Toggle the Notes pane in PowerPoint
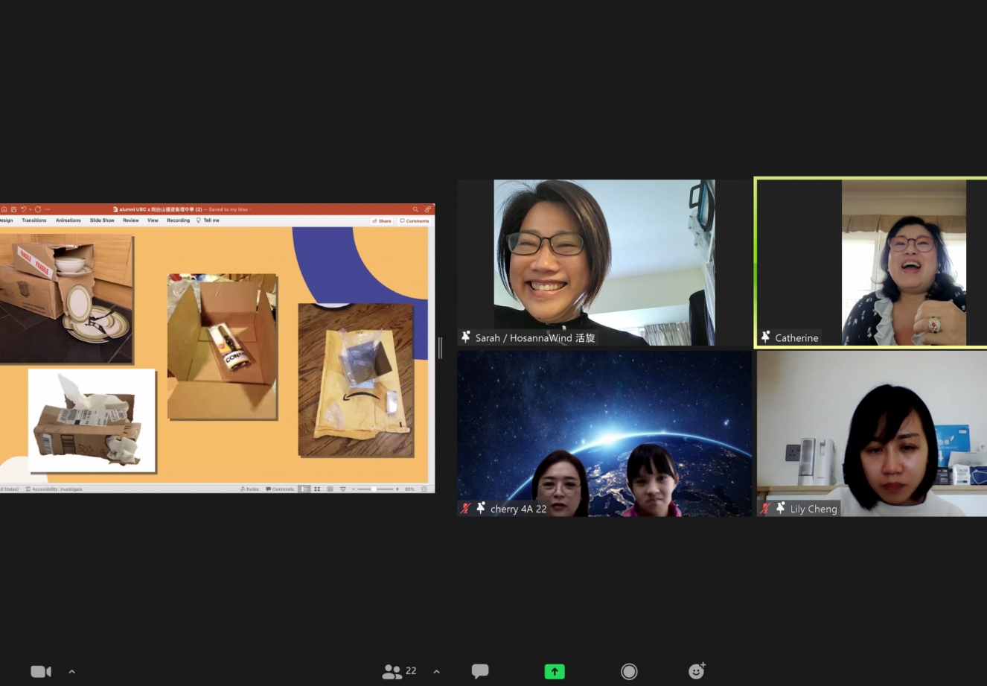The height and width of the screenshot is (686, 987). click(x=250, y=489)
